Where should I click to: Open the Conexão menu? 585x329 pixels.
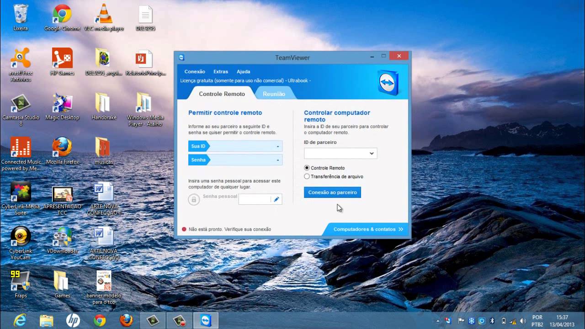195,72
